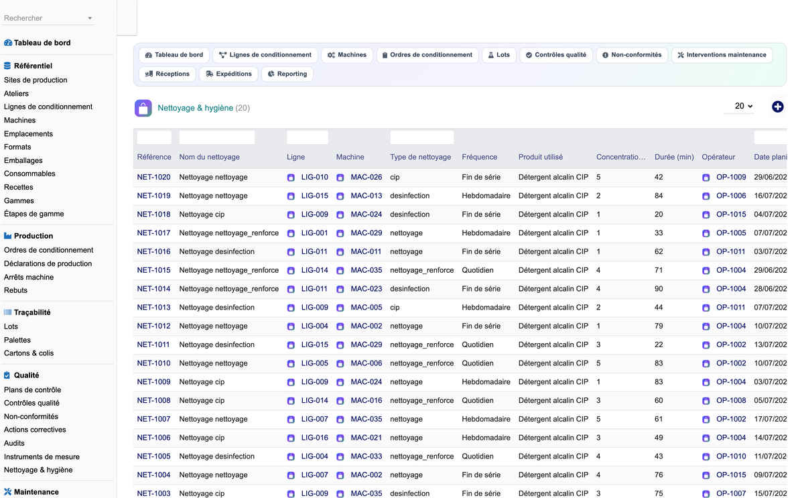Viewport: 804px width, 498px height.
Task: Go to Instruments de mesure in the sidebar
Action: pyautogui.click(x=42, y=457)
